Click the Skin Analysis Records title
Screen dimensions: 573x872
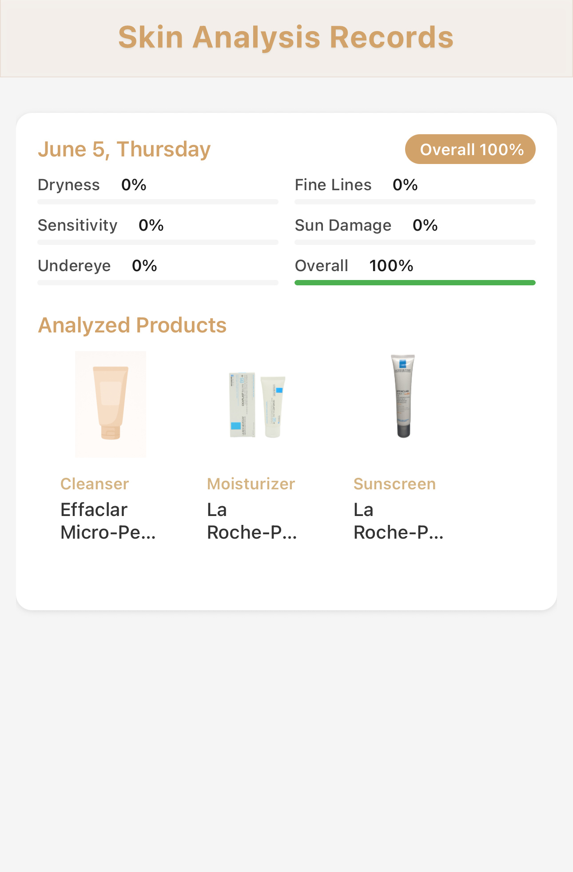click(286, 37)
